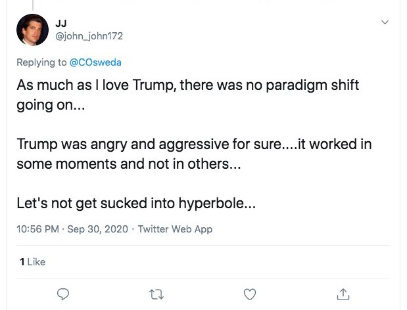Click the like count number 1
The width and height of the screenshot is (407, 310).
coord(22,261)
